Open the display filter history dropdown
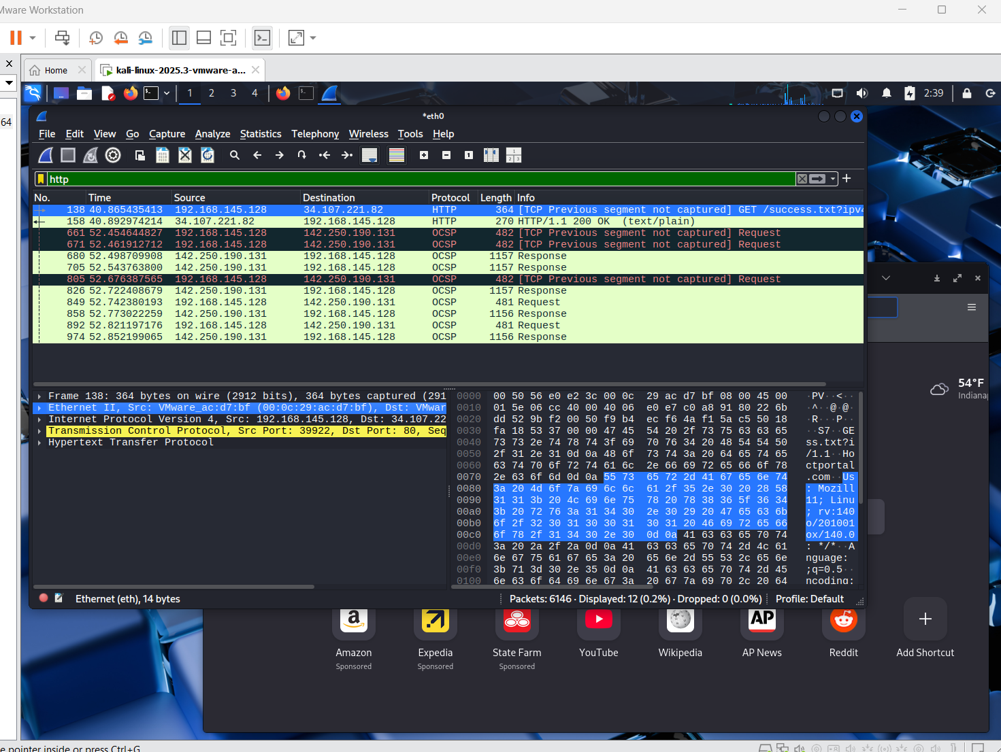 (x=833, y=179)
